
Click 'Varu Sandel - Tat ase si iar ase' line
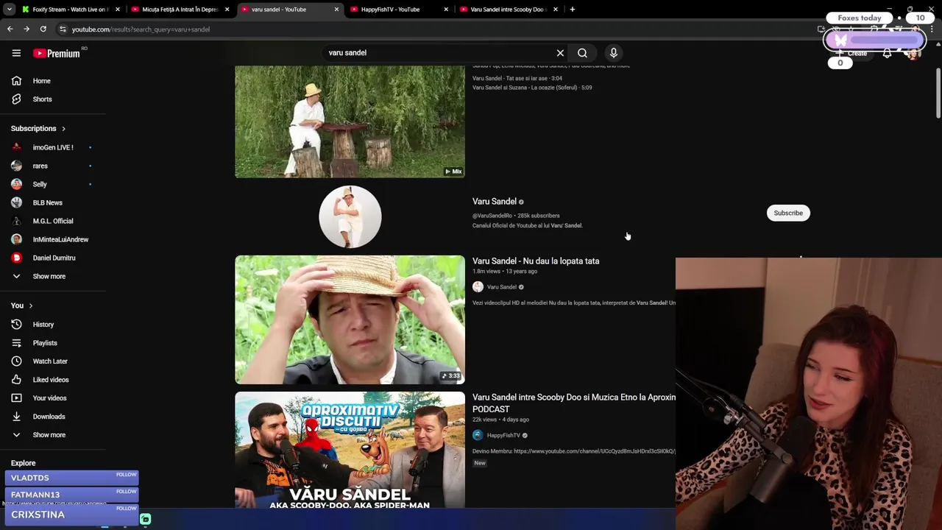tap(517, 78)
